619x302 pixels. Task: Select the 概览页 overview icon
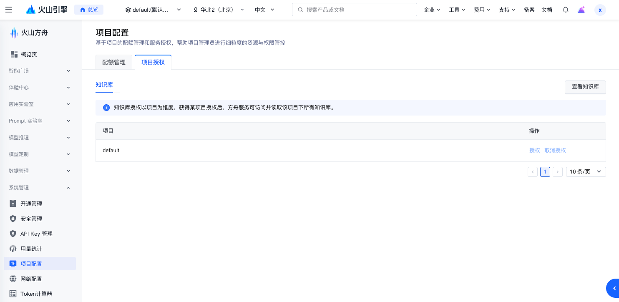pyautogui.click(x=13, y=54)
